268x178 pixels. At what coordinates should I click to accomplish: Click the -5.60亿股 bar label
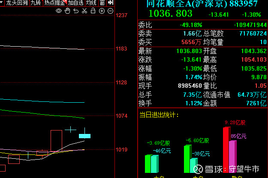pyautogui.click(x=197, y=140)
